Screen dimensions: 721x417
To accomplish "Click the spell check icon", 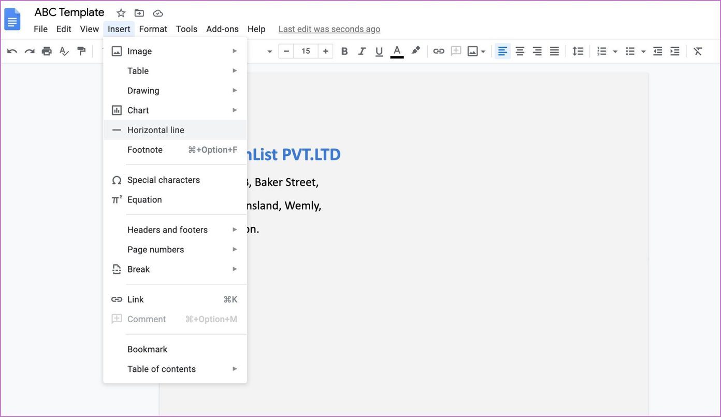I will coord(64,51).
